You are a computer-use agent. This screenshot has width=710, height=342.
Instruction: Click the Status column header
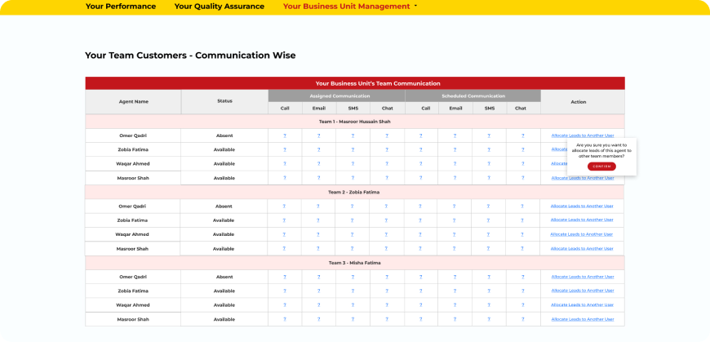(224, 101)
